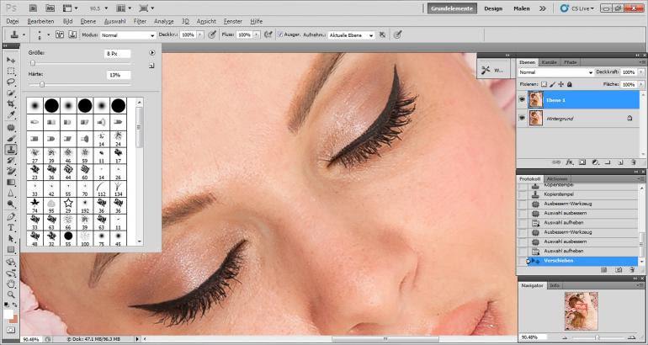Select the Path Selection tool
648x345 pixels.
(x=11, y=239)
